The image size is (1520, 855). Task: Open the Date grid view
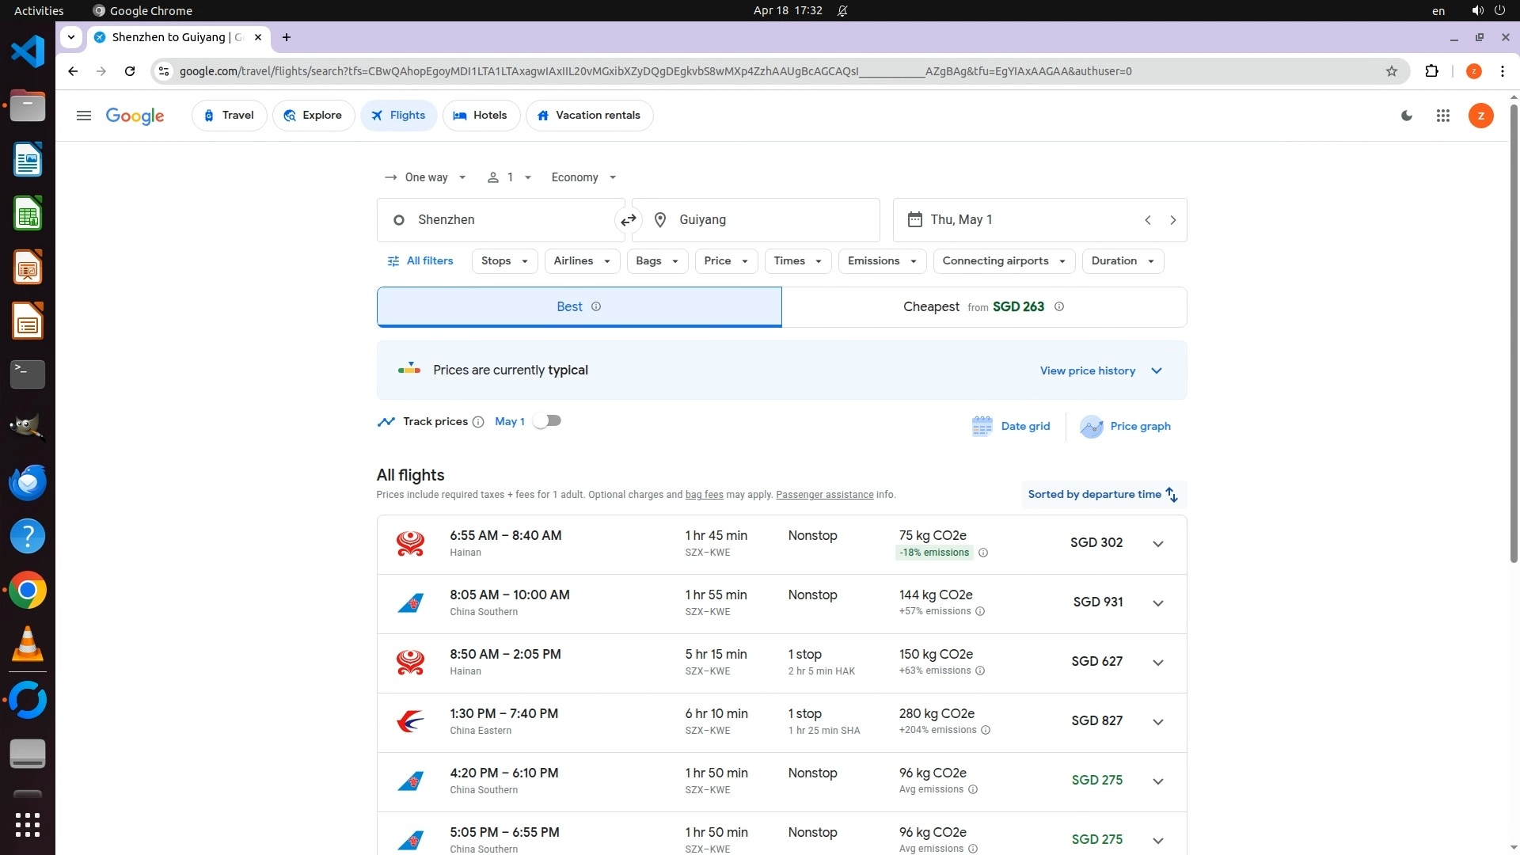1011,426
